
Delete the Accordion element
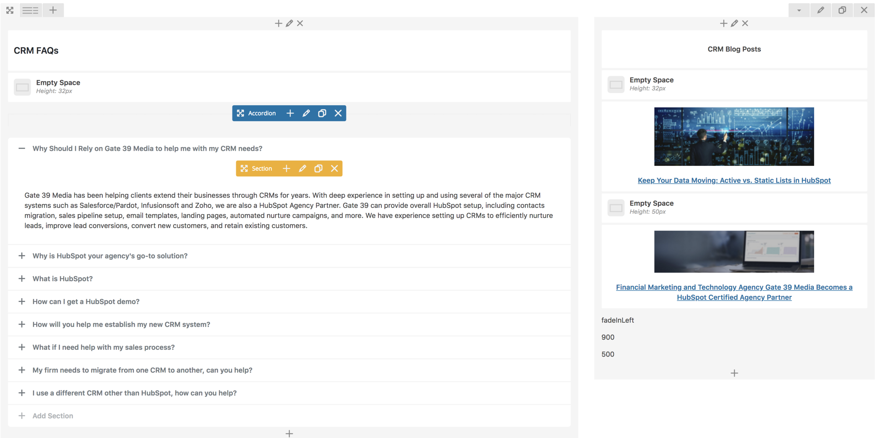[338, 113]
